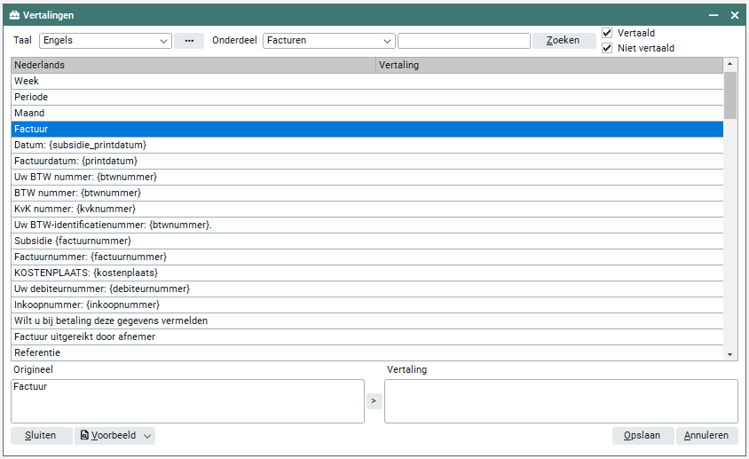
Task: Open the Voorbeeld dropdown arrow
Action: (147, 436)
